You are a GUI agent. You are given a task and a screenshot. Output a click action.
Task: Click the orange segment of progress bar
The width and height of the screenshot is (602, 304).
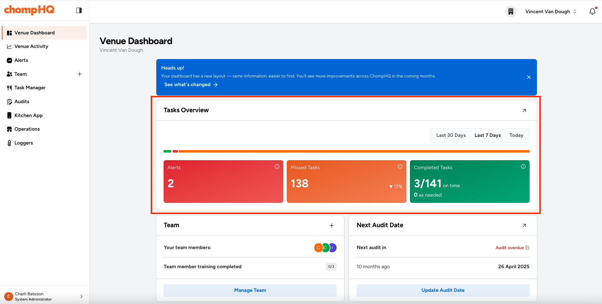(x=354, y=151)
